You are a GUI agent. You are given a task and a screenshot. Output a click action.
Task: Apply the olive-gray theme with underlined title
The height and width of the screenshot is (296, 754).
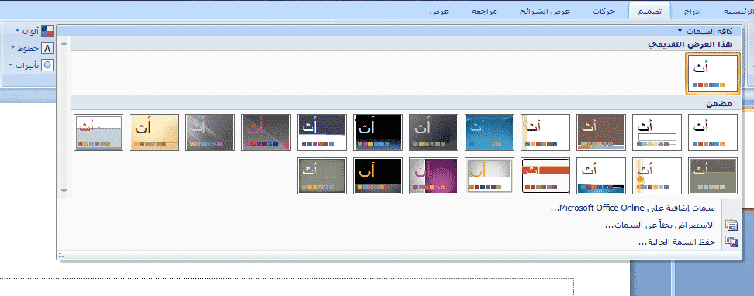(x=322, y=175)
